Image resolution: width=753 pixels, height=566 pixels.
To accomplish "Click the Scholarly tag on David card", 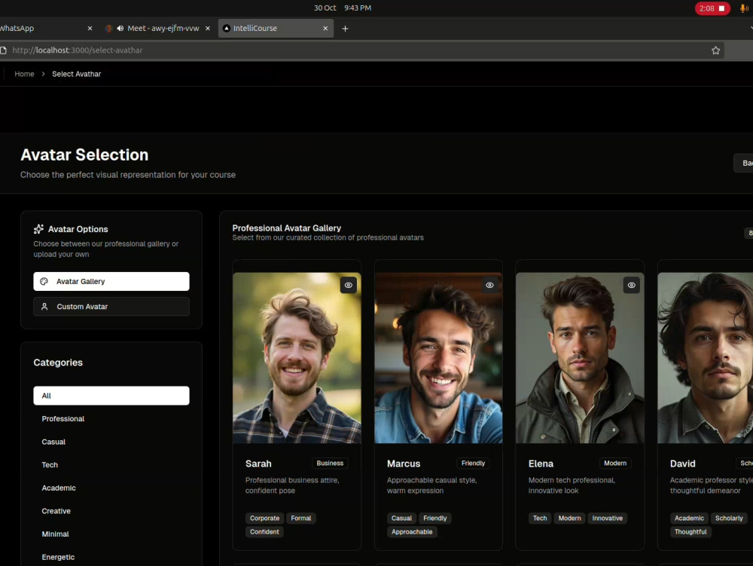I will click(x=729, y=518).
